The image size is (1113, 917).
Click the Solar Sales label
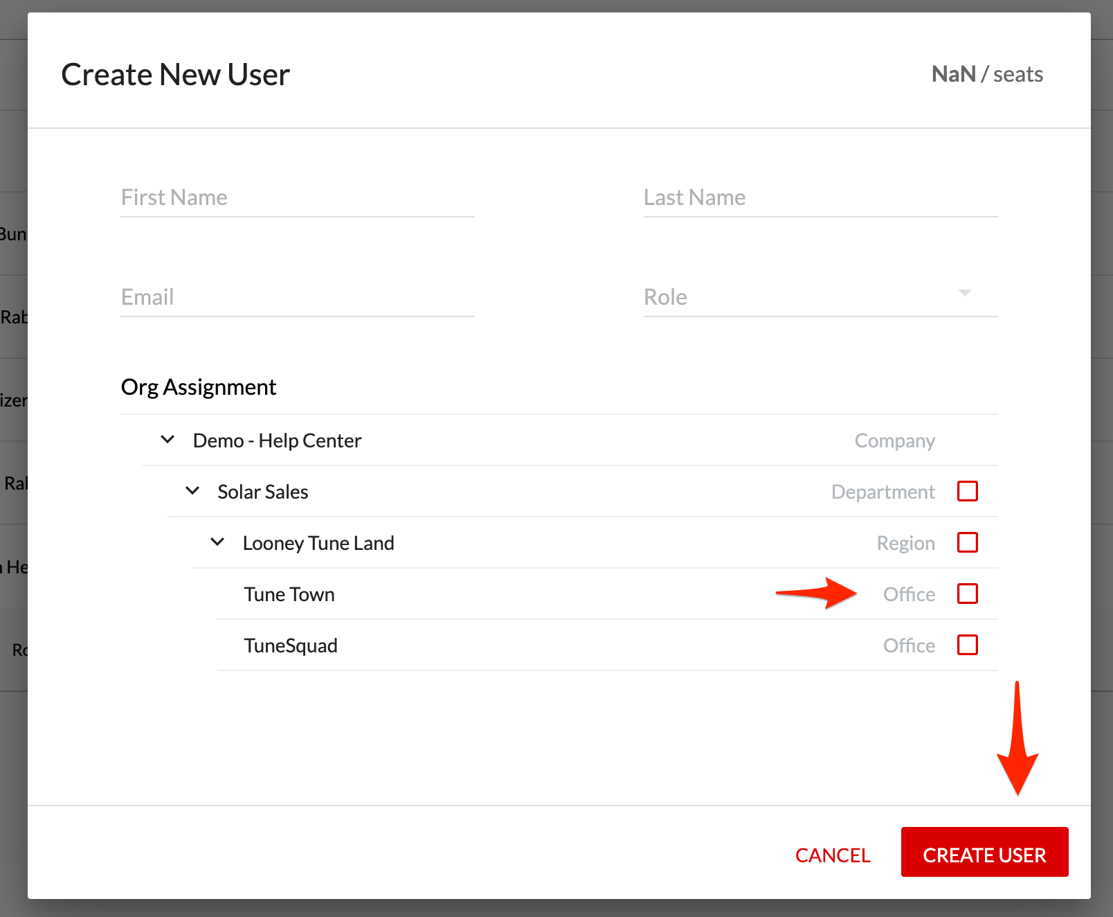pyautogui.click(x=263, y=492)
